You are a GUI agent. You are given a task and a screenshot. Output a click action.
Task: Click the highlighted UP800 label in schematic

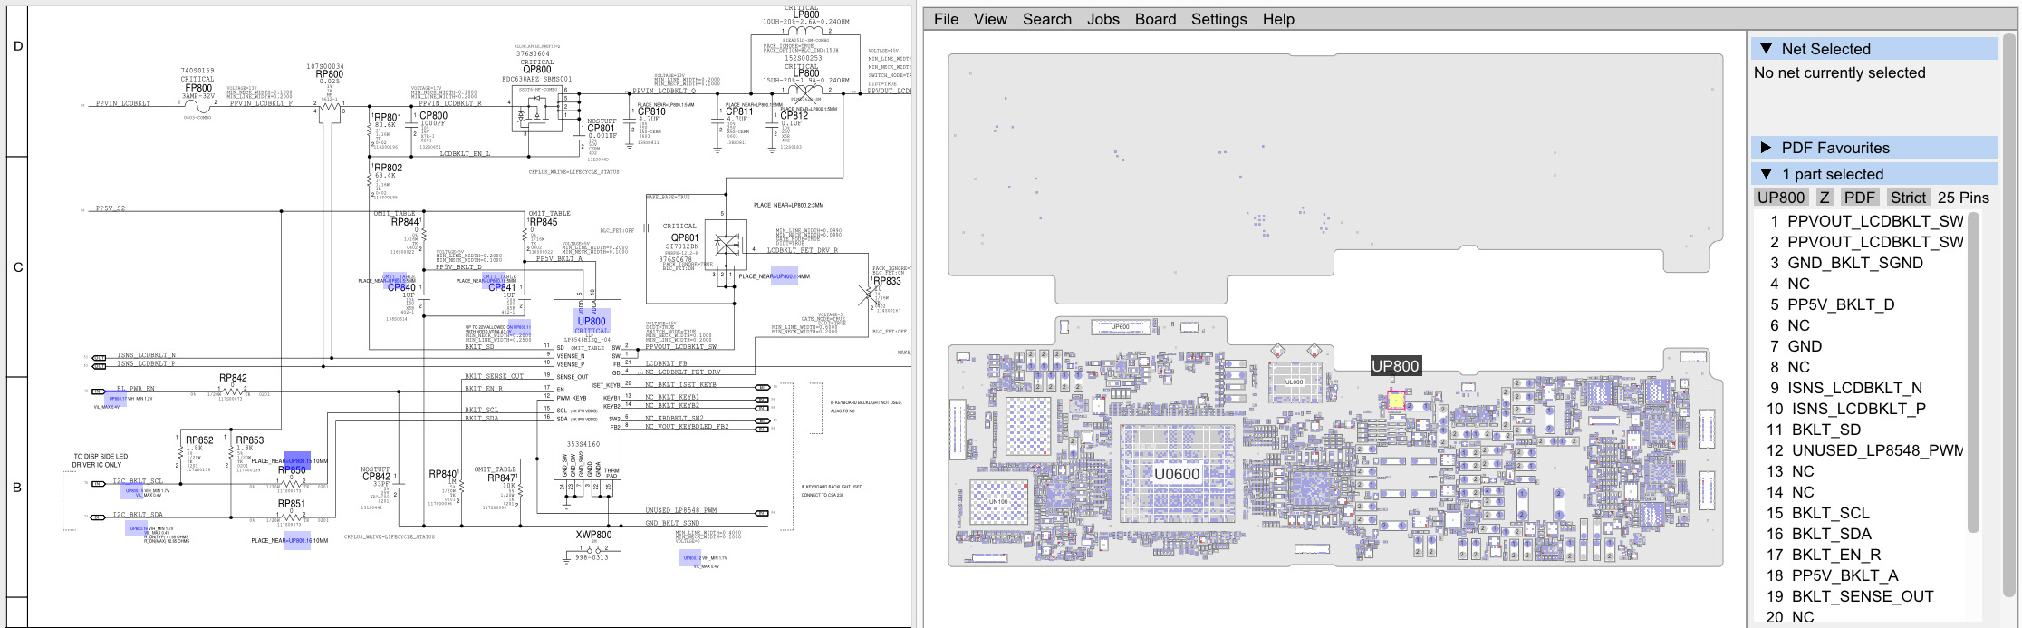(x=591, y=321)
